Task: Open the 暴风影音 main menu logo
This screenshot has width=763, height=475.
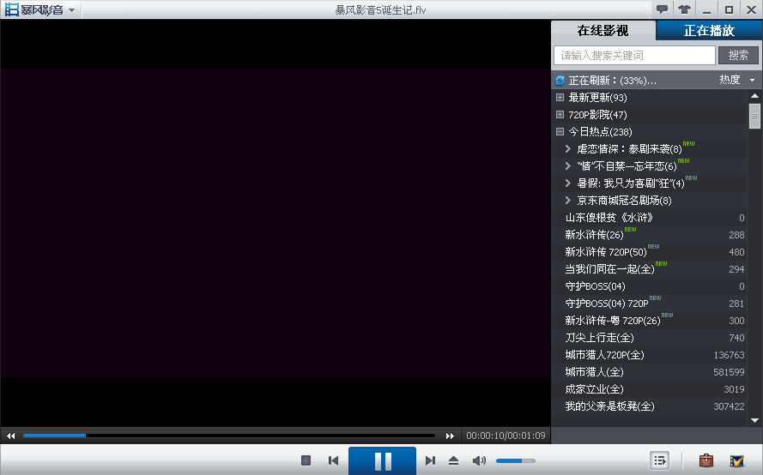Action: click(39, 9)
